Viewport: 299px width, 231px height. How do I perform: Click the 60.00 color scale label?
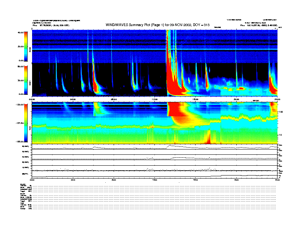tap(20, 66)
